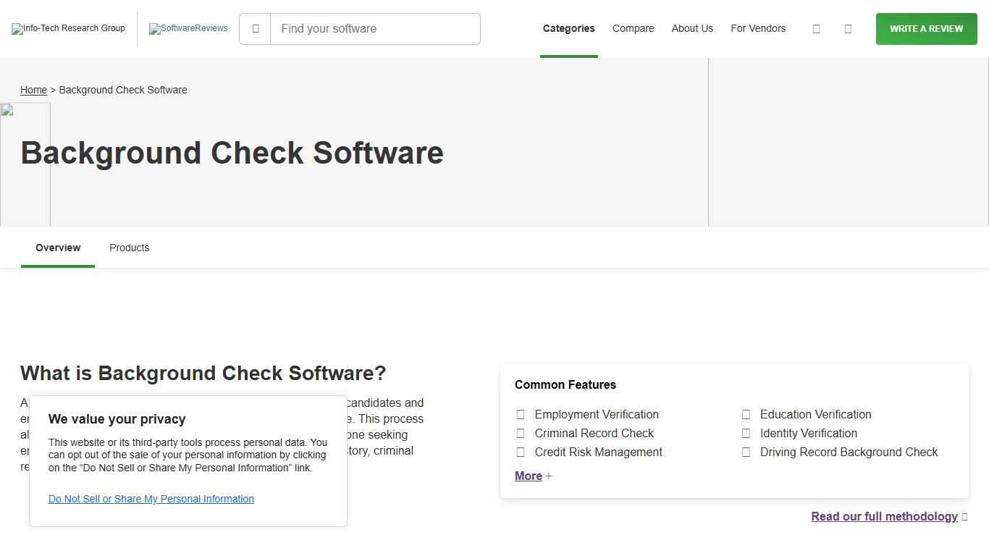Viewport: 989px width, 556px height.
Task: Click the SoftwareReviews logo
Action: (x=188, y=28)
